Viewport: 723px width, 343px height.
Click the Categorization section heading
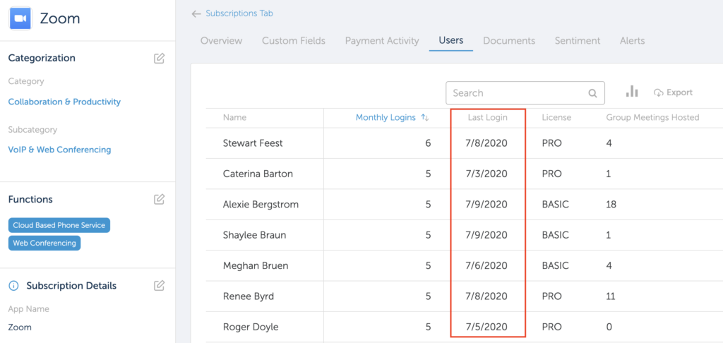pos(42,58)
